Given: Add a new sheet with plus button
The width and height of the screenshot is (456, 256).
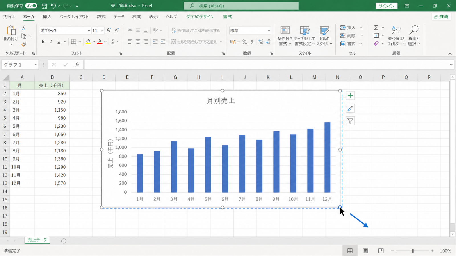Looking at the screenshot, I should click(64, 241).
